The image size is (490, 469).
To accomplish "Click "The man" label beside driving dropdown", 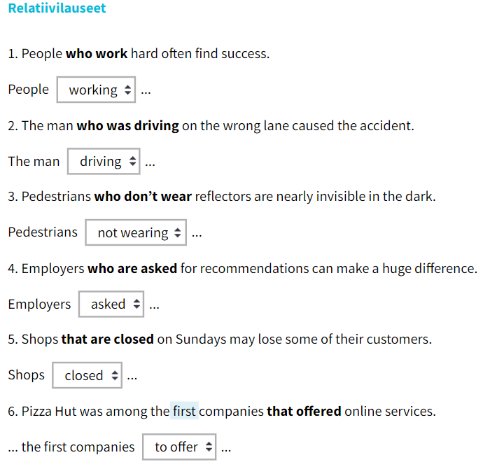I will pyautogui.click(x=34, y=162).
